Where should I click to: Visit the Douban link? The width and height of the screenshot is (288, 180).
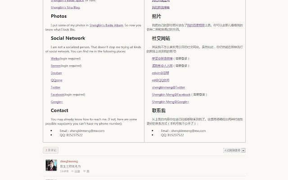(x=56, y=73)
